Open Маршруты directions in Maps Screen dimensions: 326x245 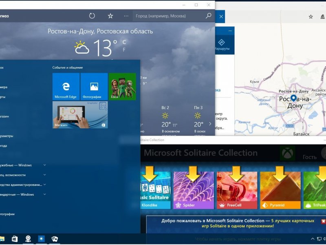[x=222, y=45]
